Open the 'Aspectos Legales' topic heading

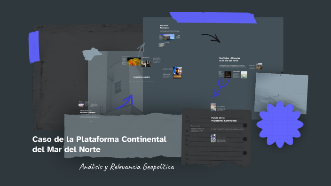tap(142, 77)
